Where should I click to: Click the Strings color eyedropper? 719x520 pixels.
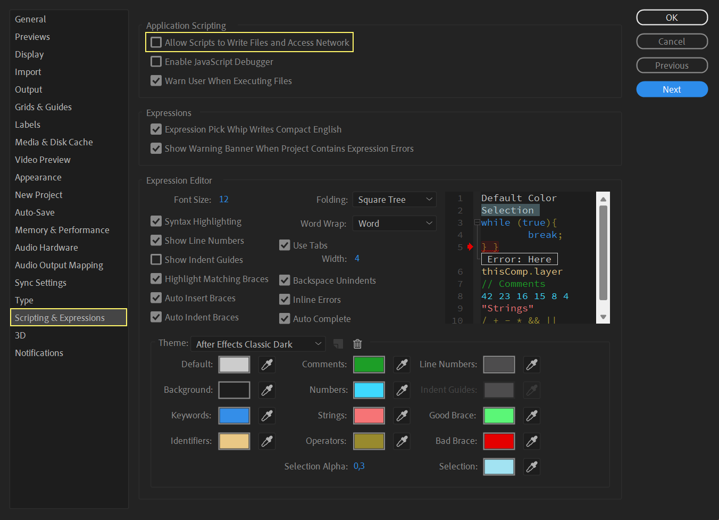(402, 416)
